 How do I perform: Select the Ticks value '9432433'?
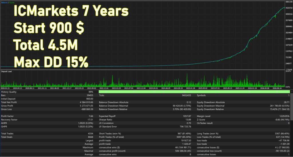(x=187, y=96)
